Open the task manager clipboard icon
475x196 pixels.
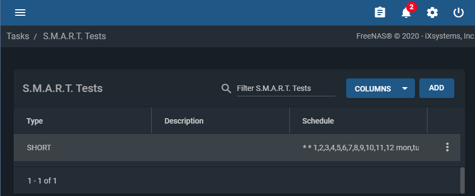click(x=380, y=13)
